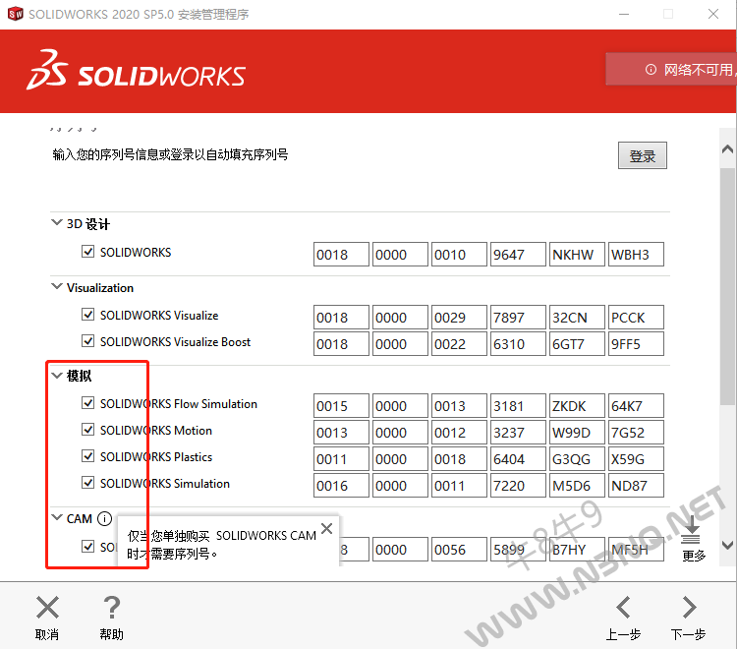Go to previous step (上一步) arrow
737x649 pixels.
pyautogui.click(x=623, y=607)
